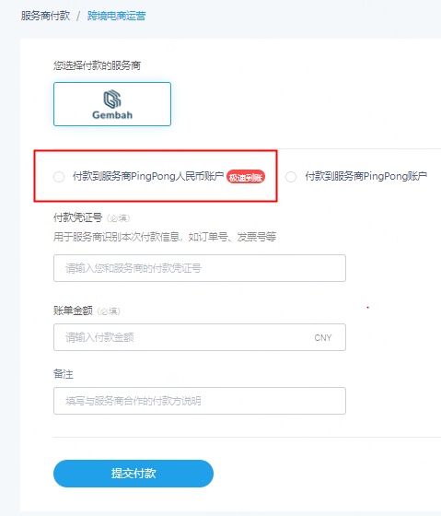This screenshot has height=516, width=441.
Task: Click the 备注 field label
Action: pyautogui.click(x=64, y=374)
